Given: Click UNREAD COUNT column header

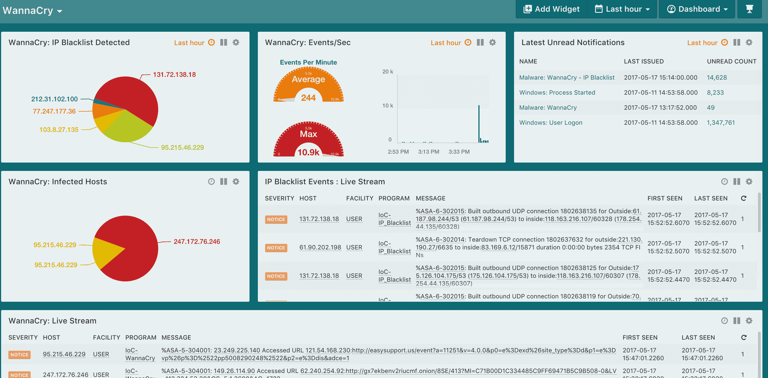Looking at the screenshot, I should [732, 62].
